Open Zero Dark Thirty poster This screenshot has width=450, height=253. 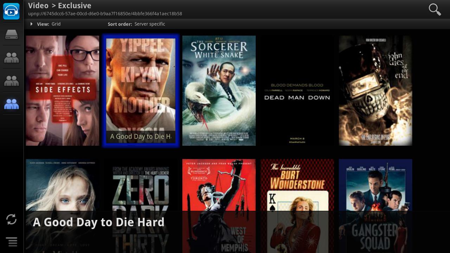(x=141, y=206)
